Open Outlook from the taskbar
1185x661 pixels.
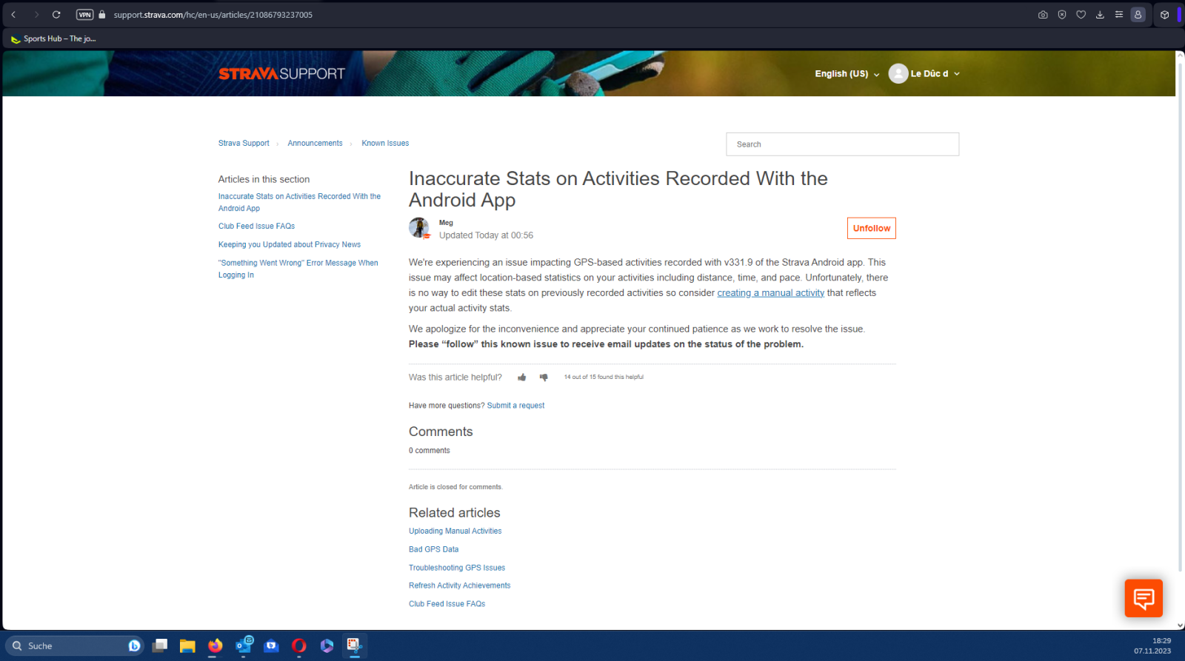(244, 646)
